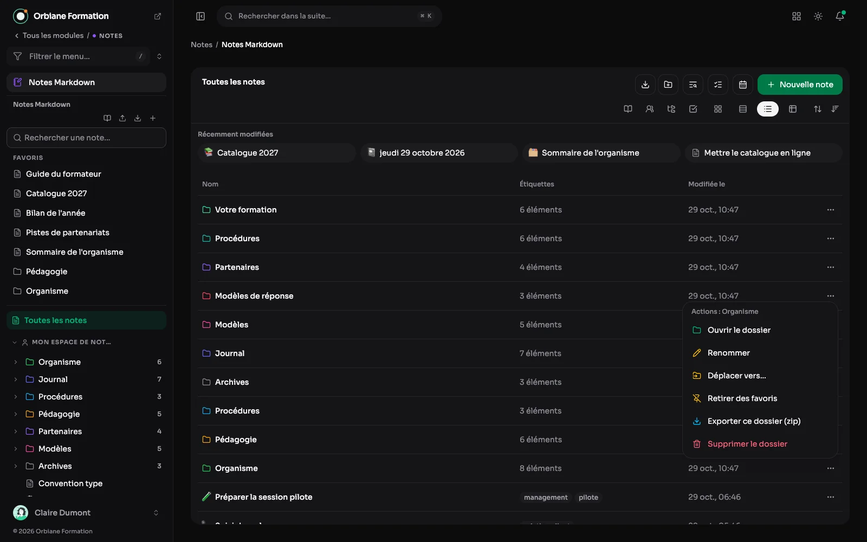Click the up-down arrows sort icon
Image resolution: width=867 pixels, height=542 pixels.
pyautogui.click(x=818, y=109)
